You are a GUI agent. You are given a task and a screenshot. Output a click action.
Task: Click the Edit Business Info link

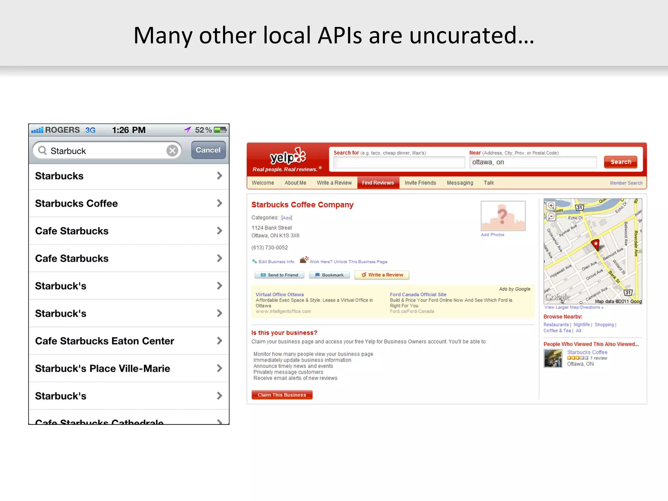276,262
